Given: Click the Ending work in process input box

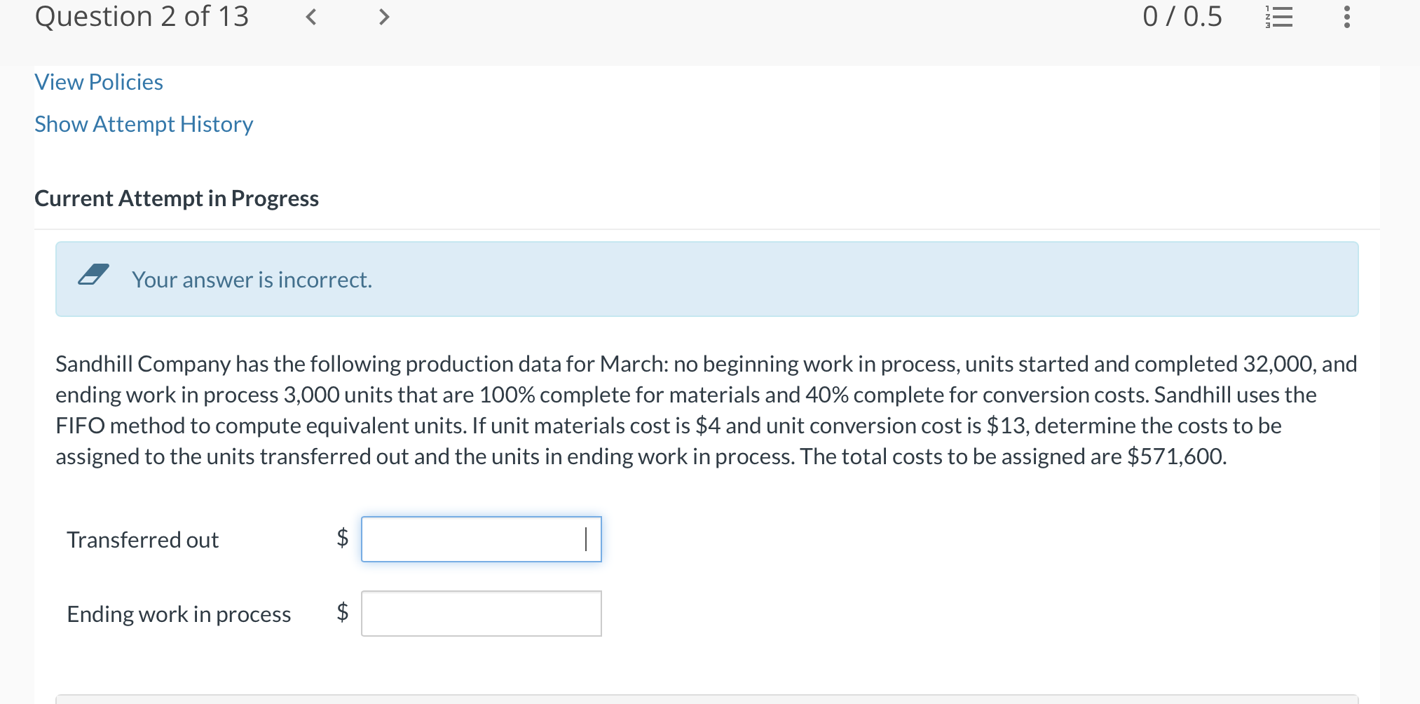Looking at the screenshot, I should click(481, 614).
